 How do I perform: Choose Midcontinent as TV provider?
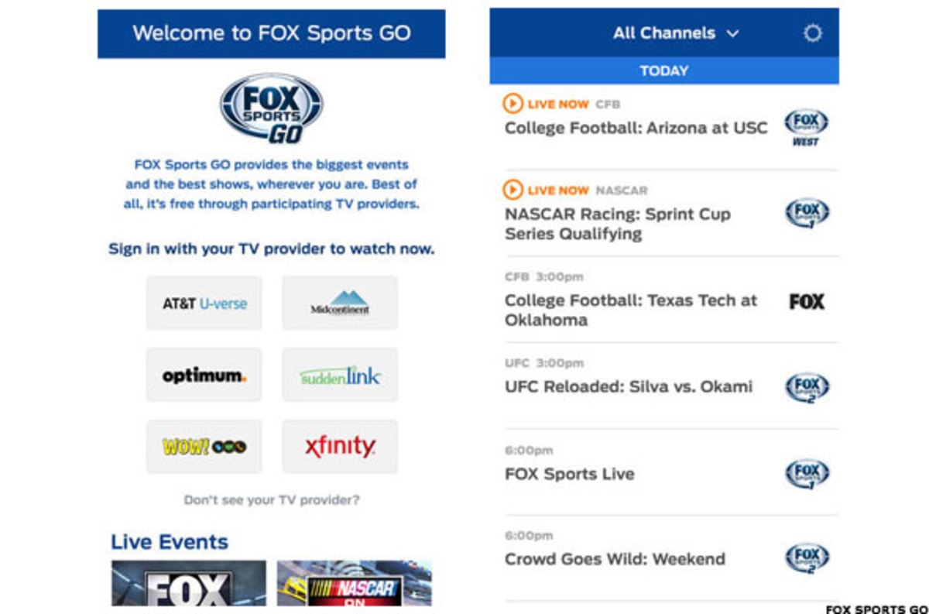click(x=340, y=304)
